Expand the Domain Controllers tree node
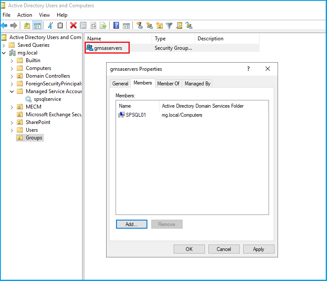This screenshot has height=281, width=327. pos(12,76)
